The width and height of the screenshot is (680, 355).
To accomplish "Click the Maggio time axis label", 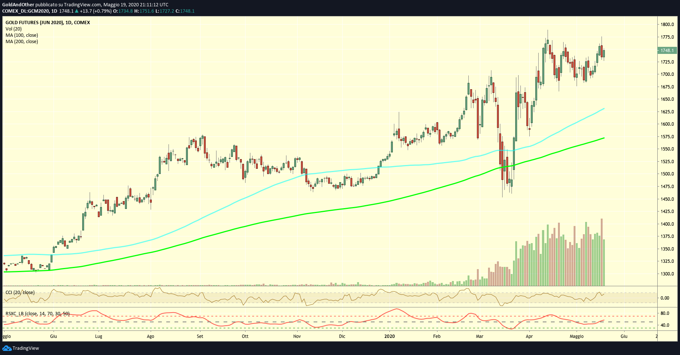I will (577, 336).
